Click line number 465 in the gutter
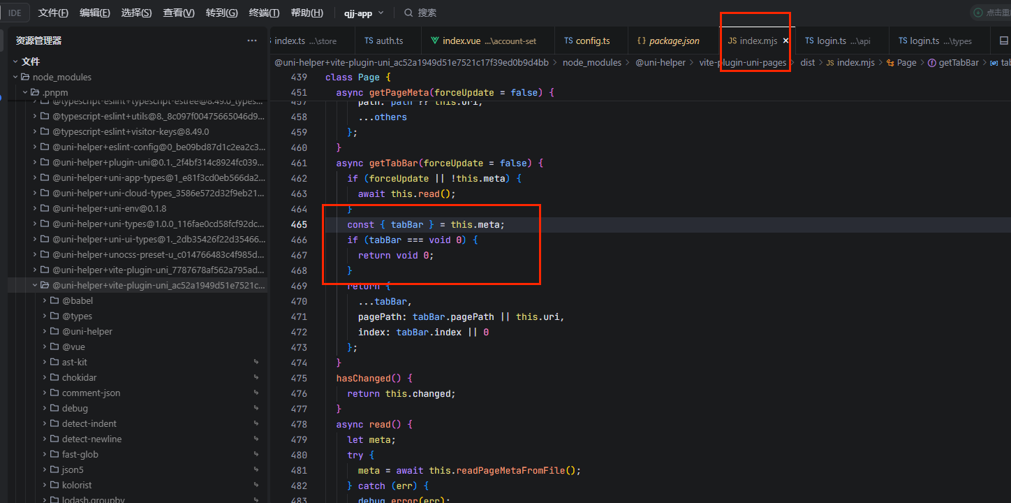The height and width of the screenshot is (503, 1011). (299, 224)
